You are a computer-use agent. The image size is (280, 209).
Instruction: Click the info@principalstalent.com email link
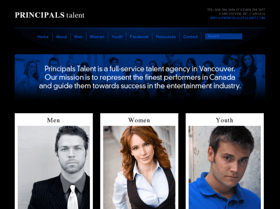pos(237,18)
